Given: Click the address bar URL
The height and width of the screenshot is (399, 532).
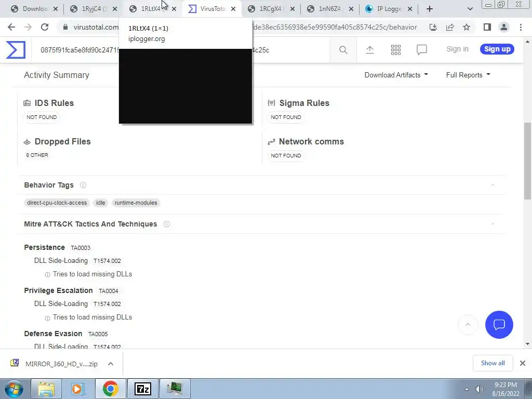Looking at the screenshot, I should click(244, 27).
